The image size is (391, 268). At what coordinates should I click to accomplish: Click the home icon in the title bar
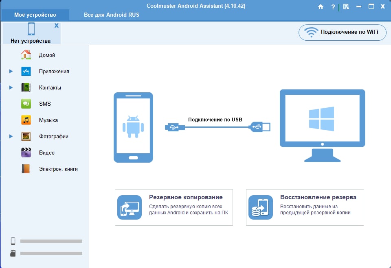pyautogui.click(x=321, y=7)
